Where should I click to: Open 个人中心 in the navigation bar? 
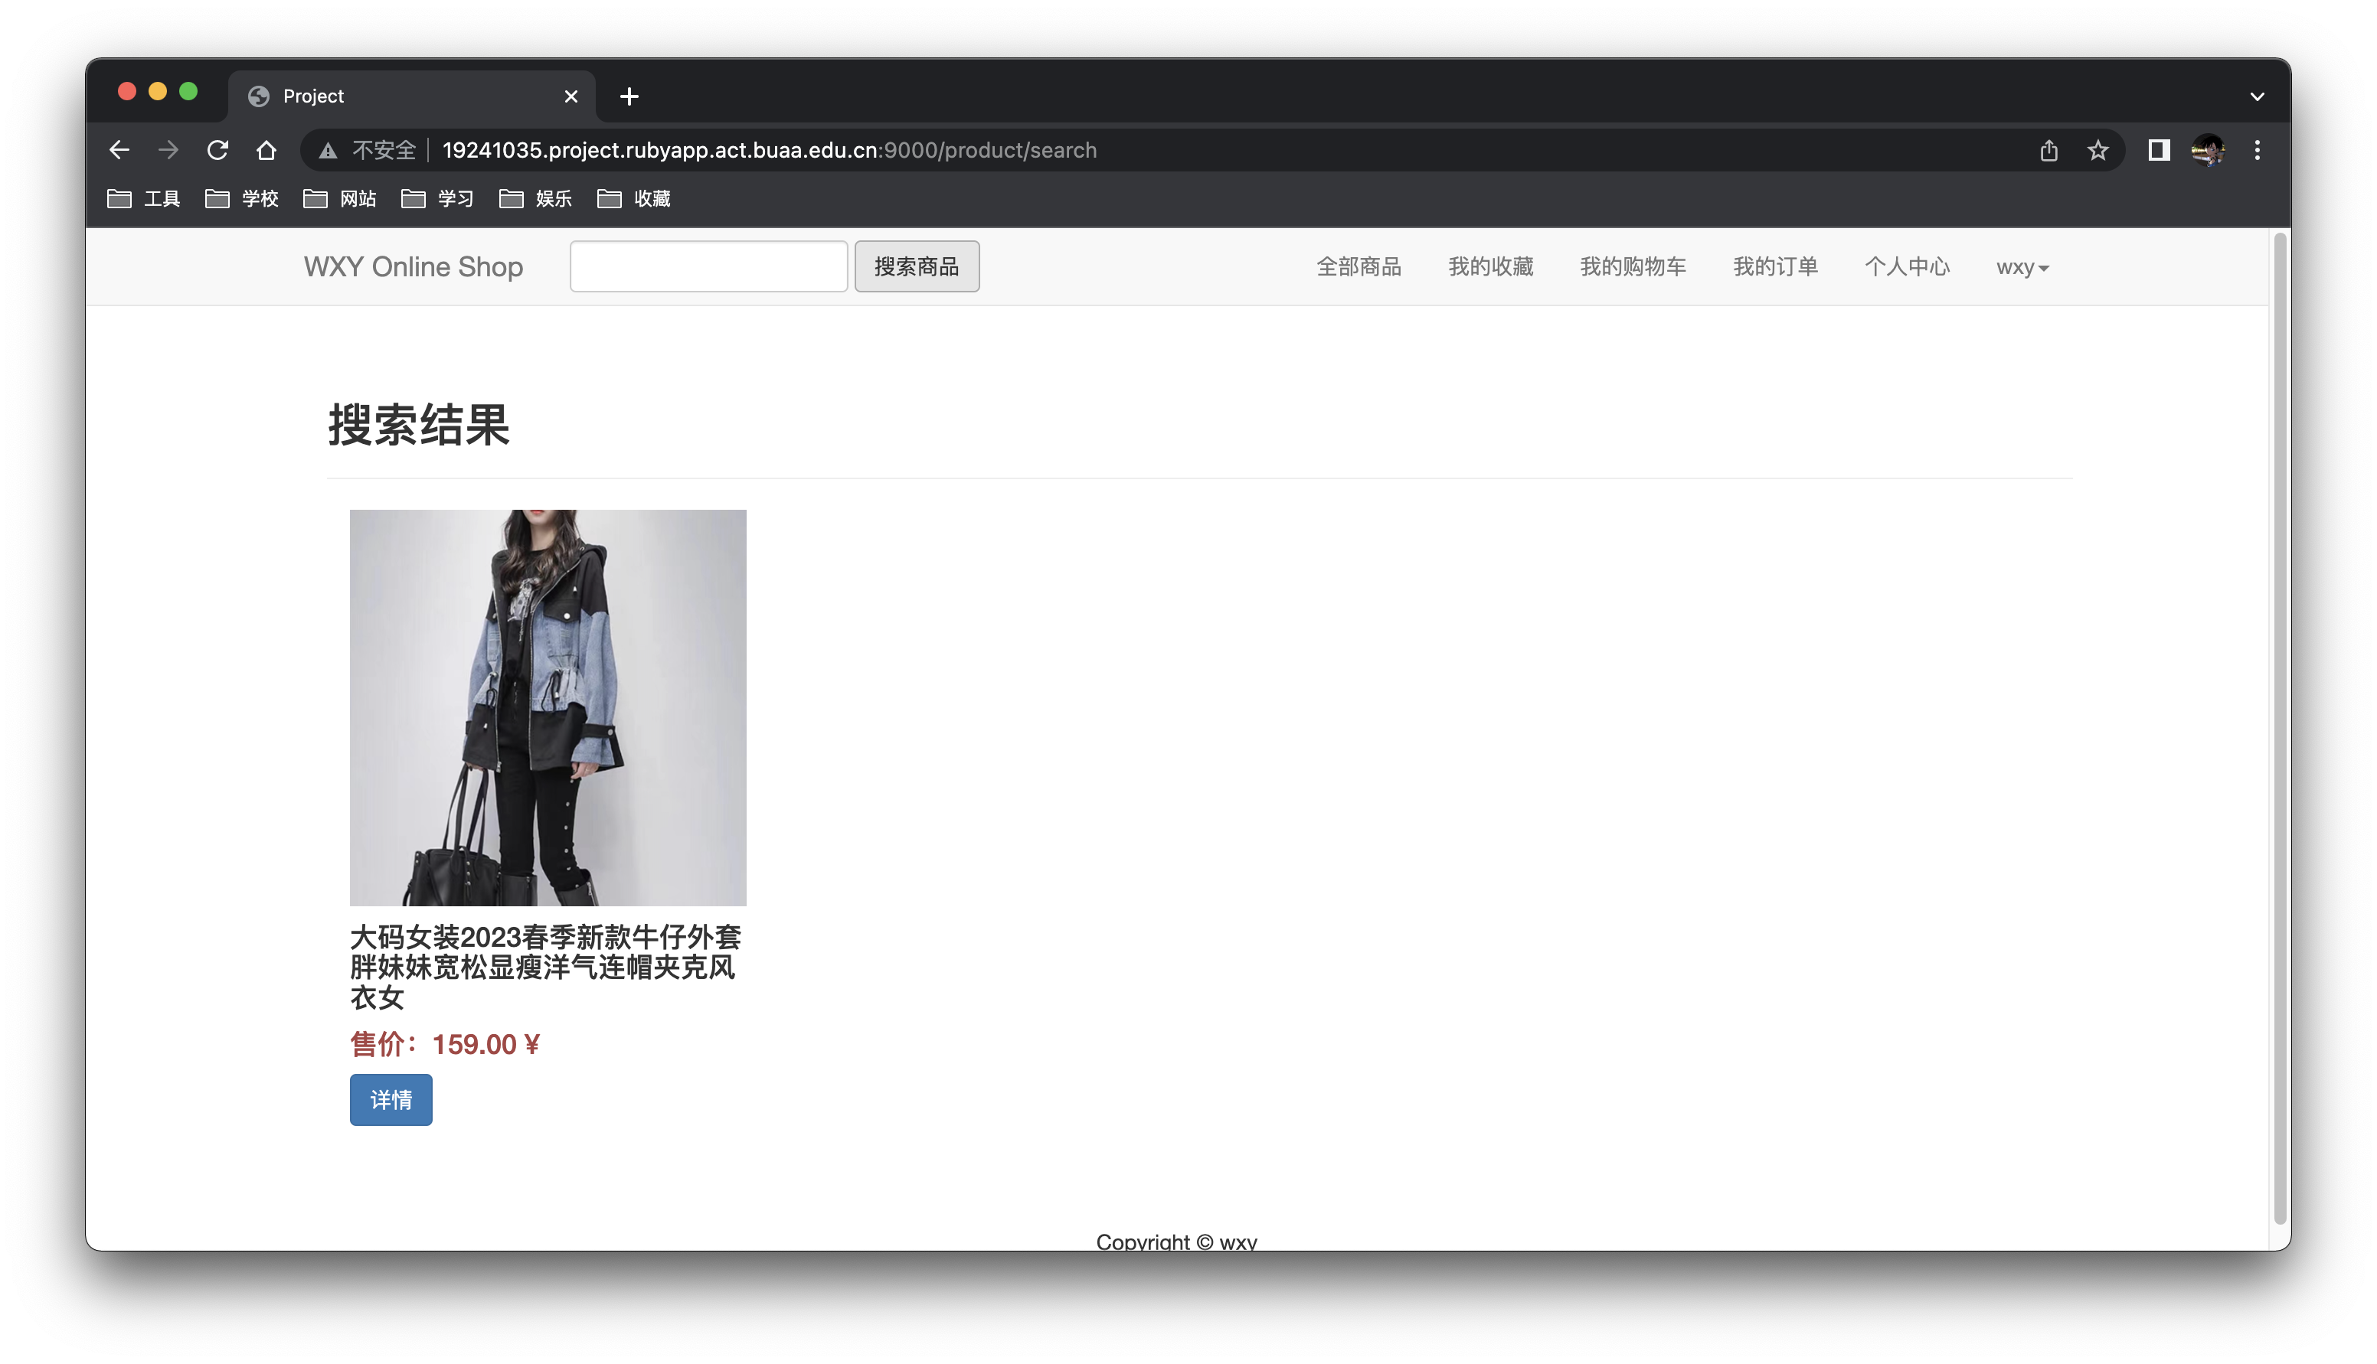point(1907,267)
